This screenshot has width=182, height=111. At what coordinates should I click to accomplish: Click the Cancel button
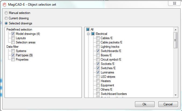point(168,104)
